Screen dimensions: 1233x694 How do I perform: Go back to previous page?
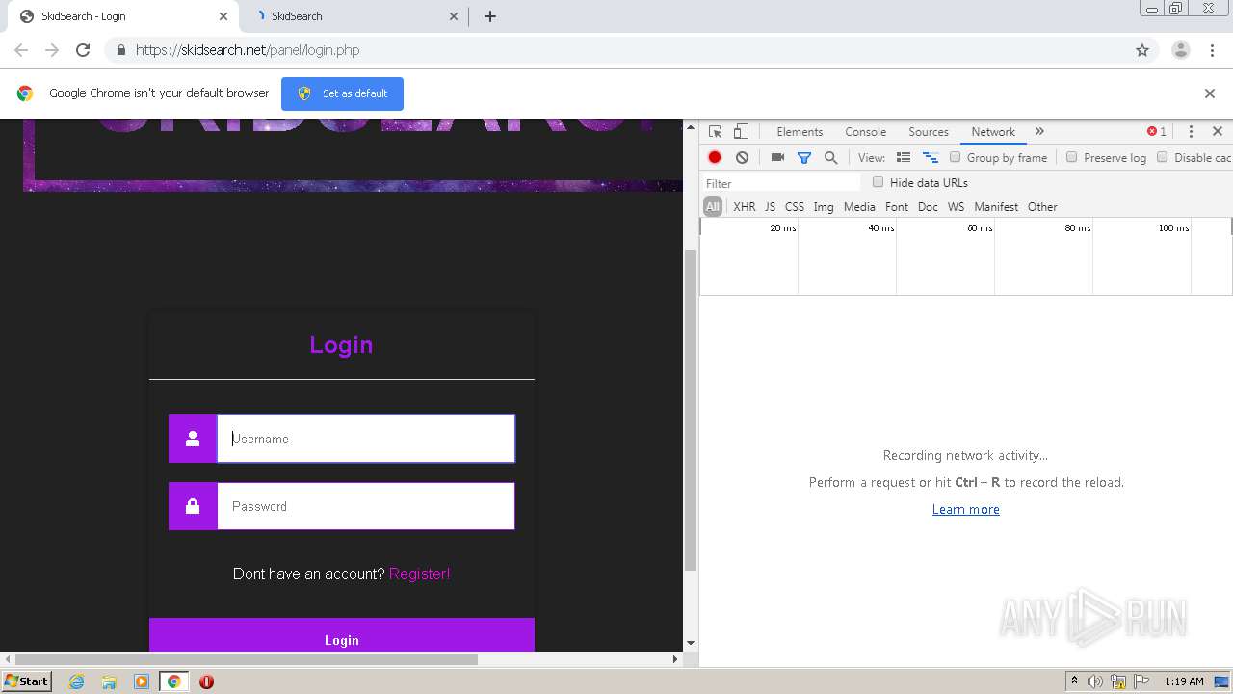click(21, 50)
